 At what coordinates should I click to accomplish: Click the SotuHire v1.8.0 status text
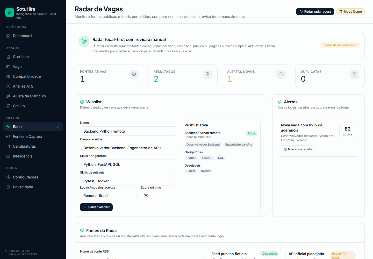coord(19,251)
